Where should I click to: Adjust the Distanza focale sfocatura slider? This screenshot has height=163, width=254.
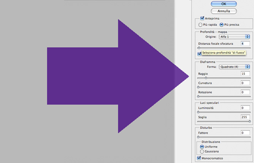point(199,48)
